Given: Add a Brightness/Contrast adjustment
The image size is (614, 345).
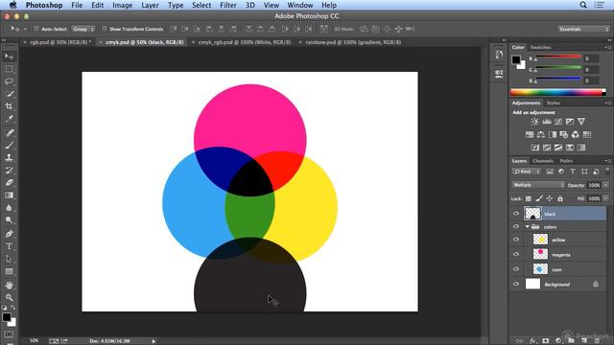Looking at the screenshot, I should coord(535,122).
